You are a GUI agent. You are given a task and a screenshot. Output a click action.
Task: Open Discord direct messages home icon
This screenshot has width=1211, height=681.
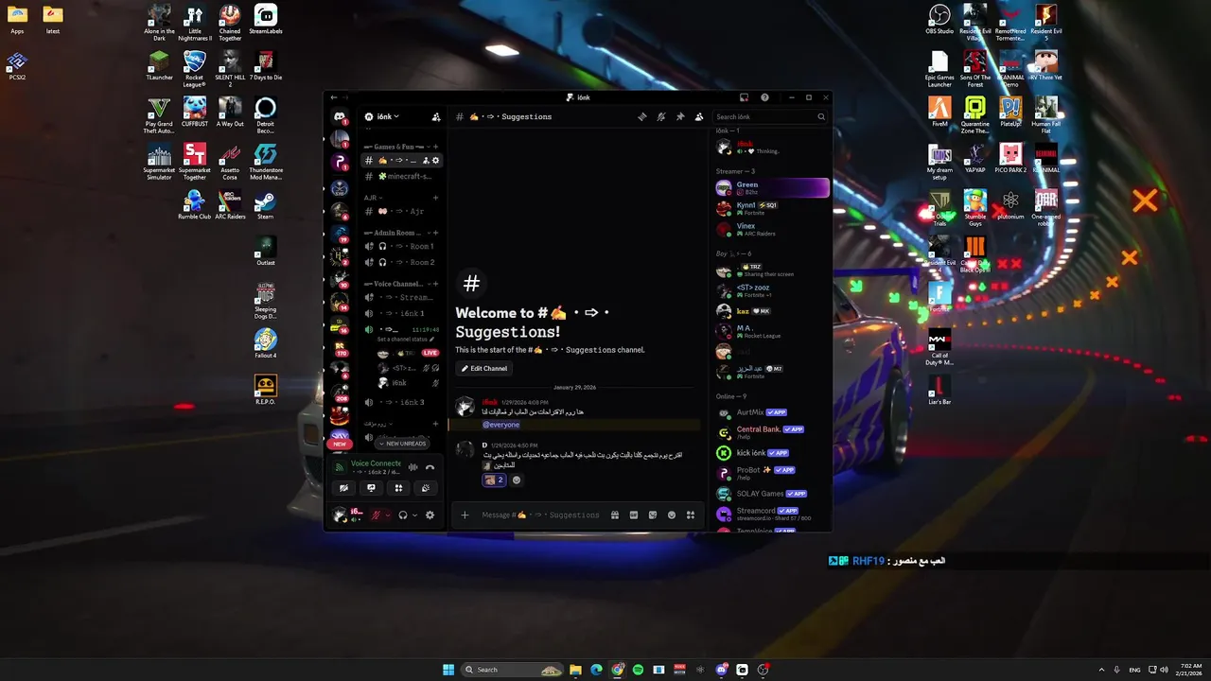340,116
